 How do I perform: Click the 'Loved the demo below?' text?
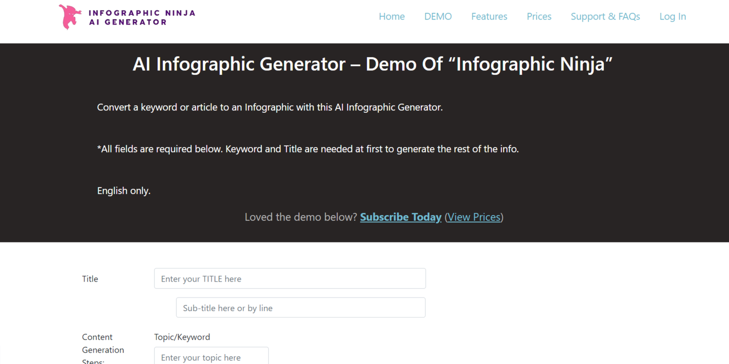301,217
